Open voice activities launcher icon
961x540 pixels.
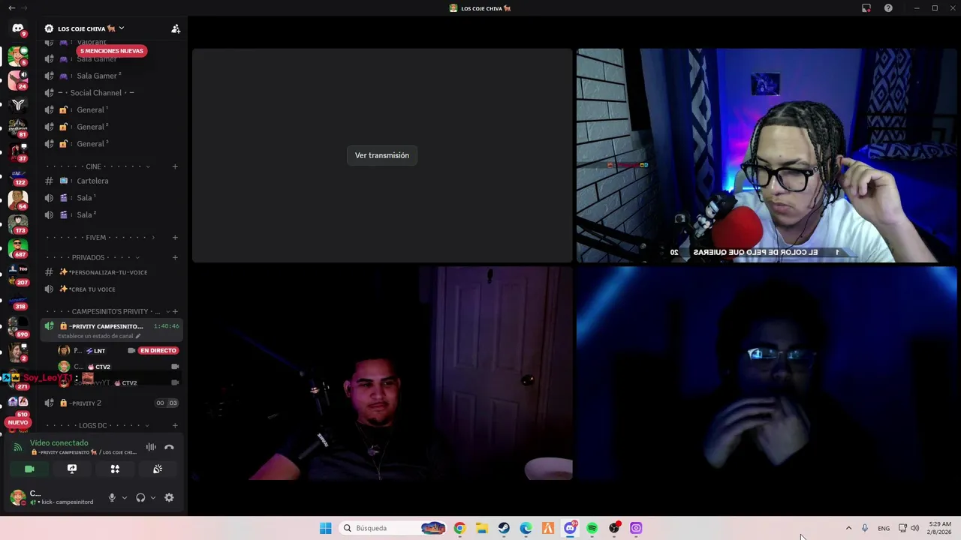click(115, 469)
